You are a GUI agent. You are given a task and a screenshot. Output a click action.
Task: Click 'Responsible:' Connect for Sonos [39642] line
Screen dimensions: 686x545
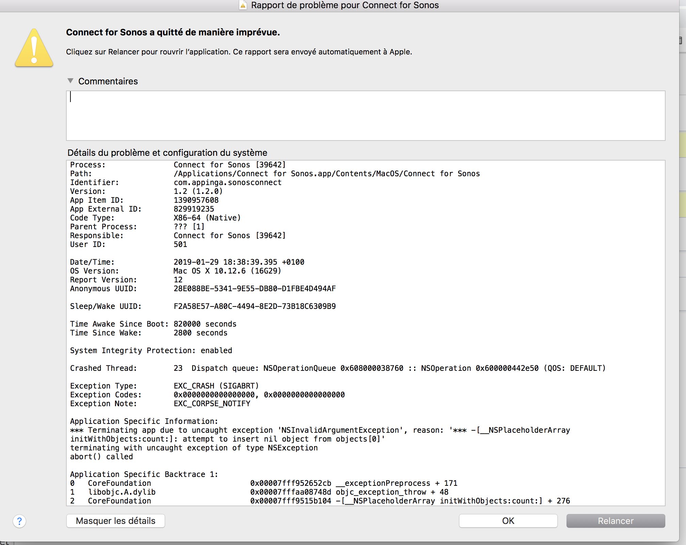tap(178, 235)
